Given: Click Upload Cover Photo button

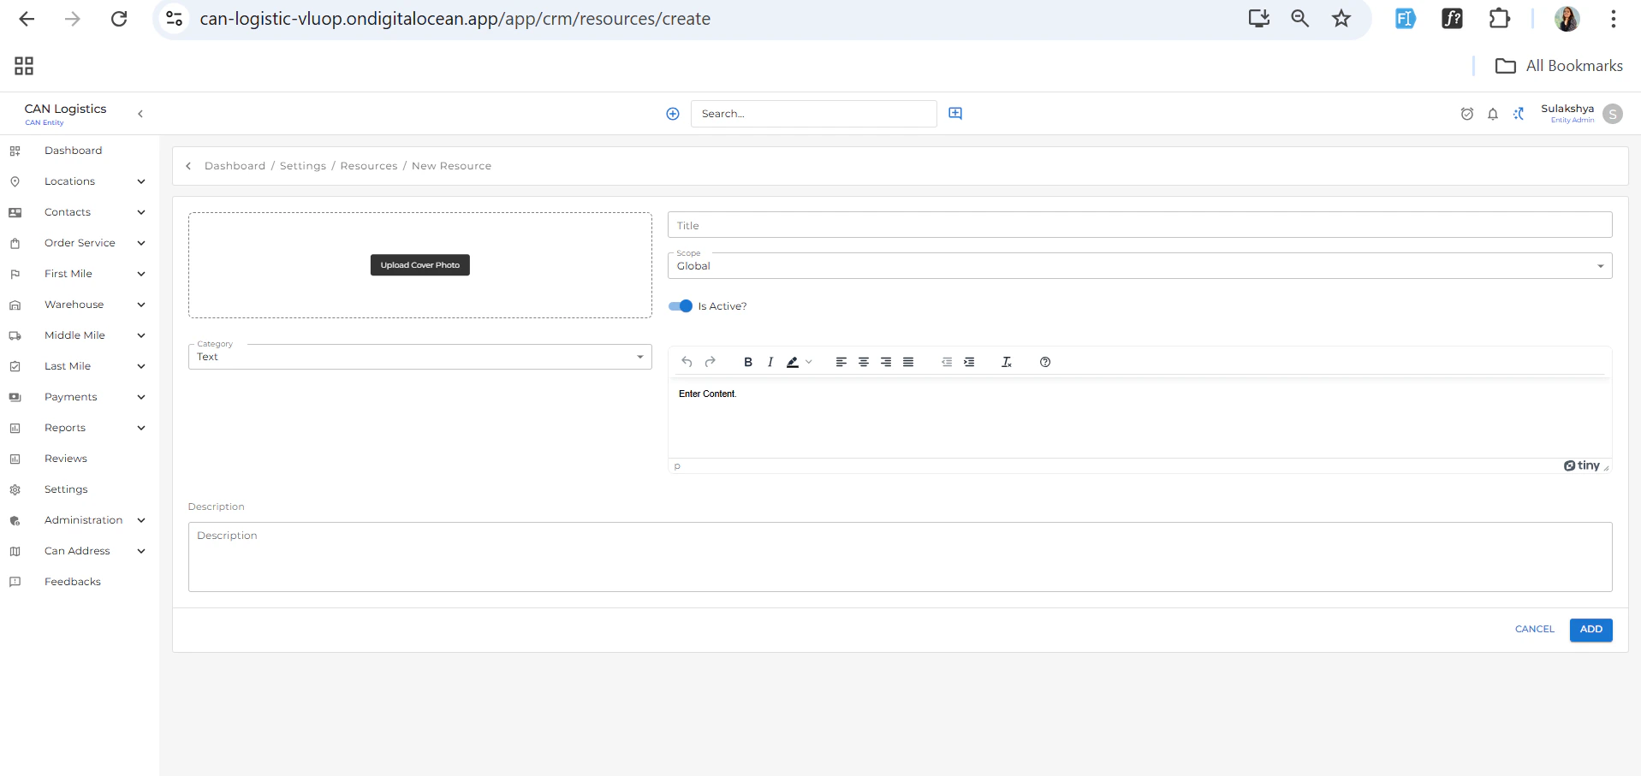Looking at the screenshot, I should [419, 265].
